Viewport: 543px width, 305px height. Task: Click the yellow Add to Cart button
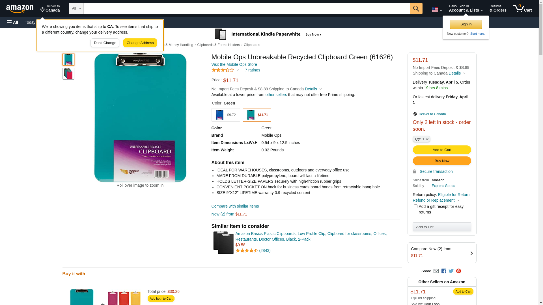[x=442, y=150]
